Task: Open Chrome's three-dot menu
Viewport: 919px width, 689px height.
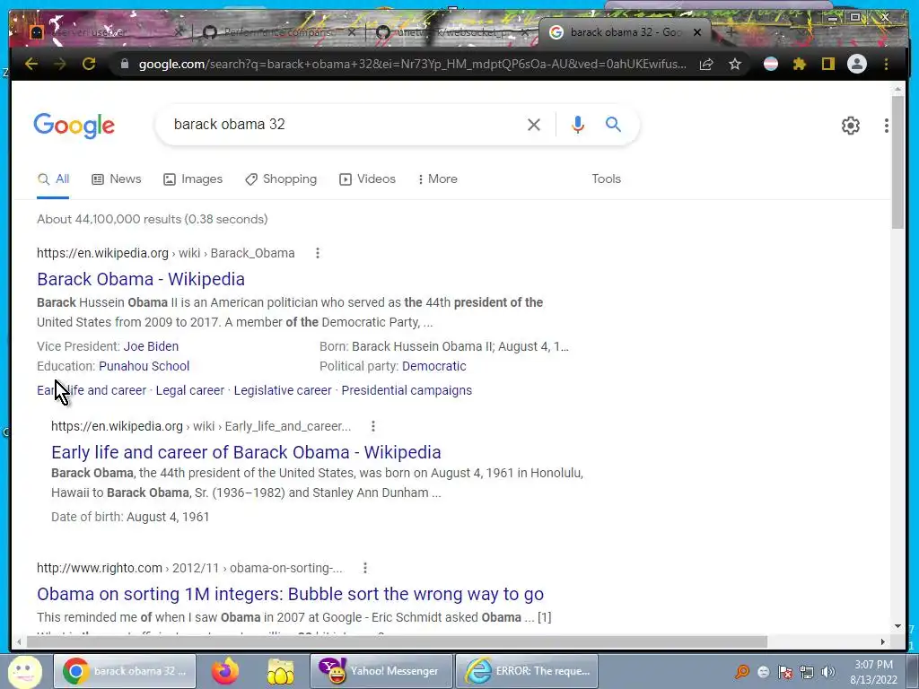Action: [886, 64]
